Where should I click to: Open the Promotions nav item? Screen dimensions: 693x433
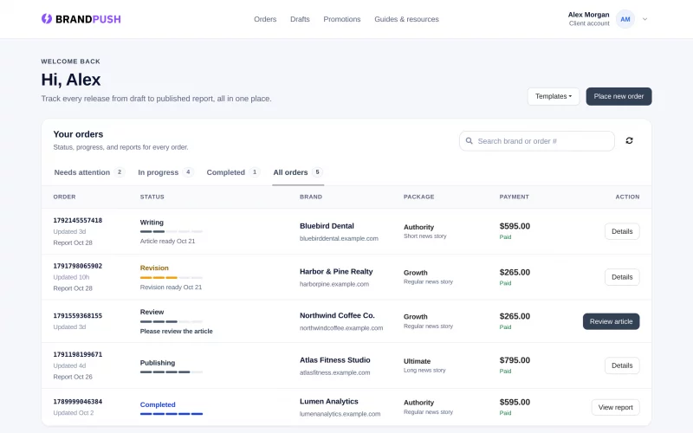(341, 19)
